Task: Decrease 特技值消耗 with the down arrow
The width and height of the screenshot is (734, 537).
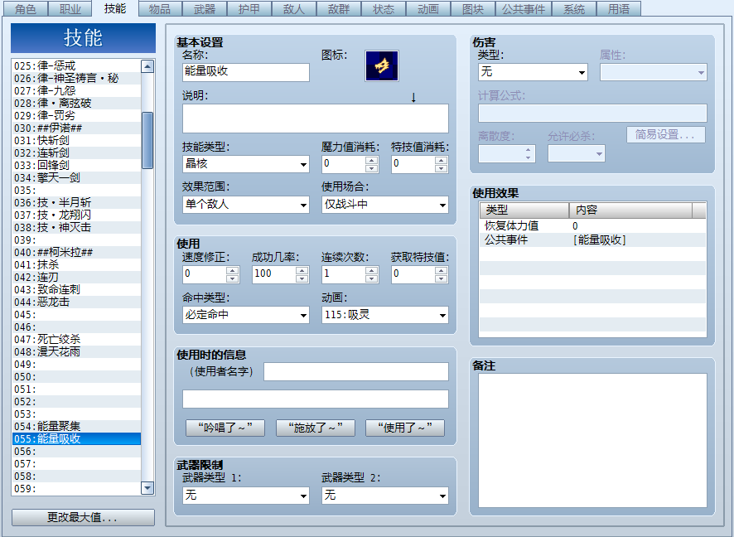Action: point(441,168)
